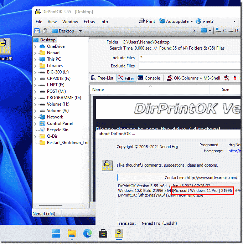The image size is (243, 244).
Task: Expand the toolbar overflow chevron
Action: click(x=194, y=31)
